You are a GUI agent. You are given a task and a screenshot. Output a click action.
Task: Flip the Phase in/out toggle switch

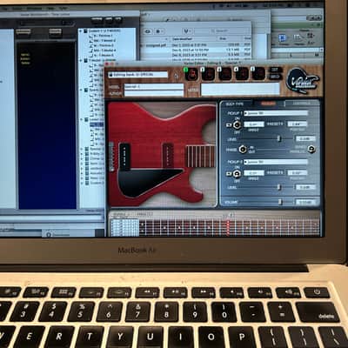click(243, 150)
